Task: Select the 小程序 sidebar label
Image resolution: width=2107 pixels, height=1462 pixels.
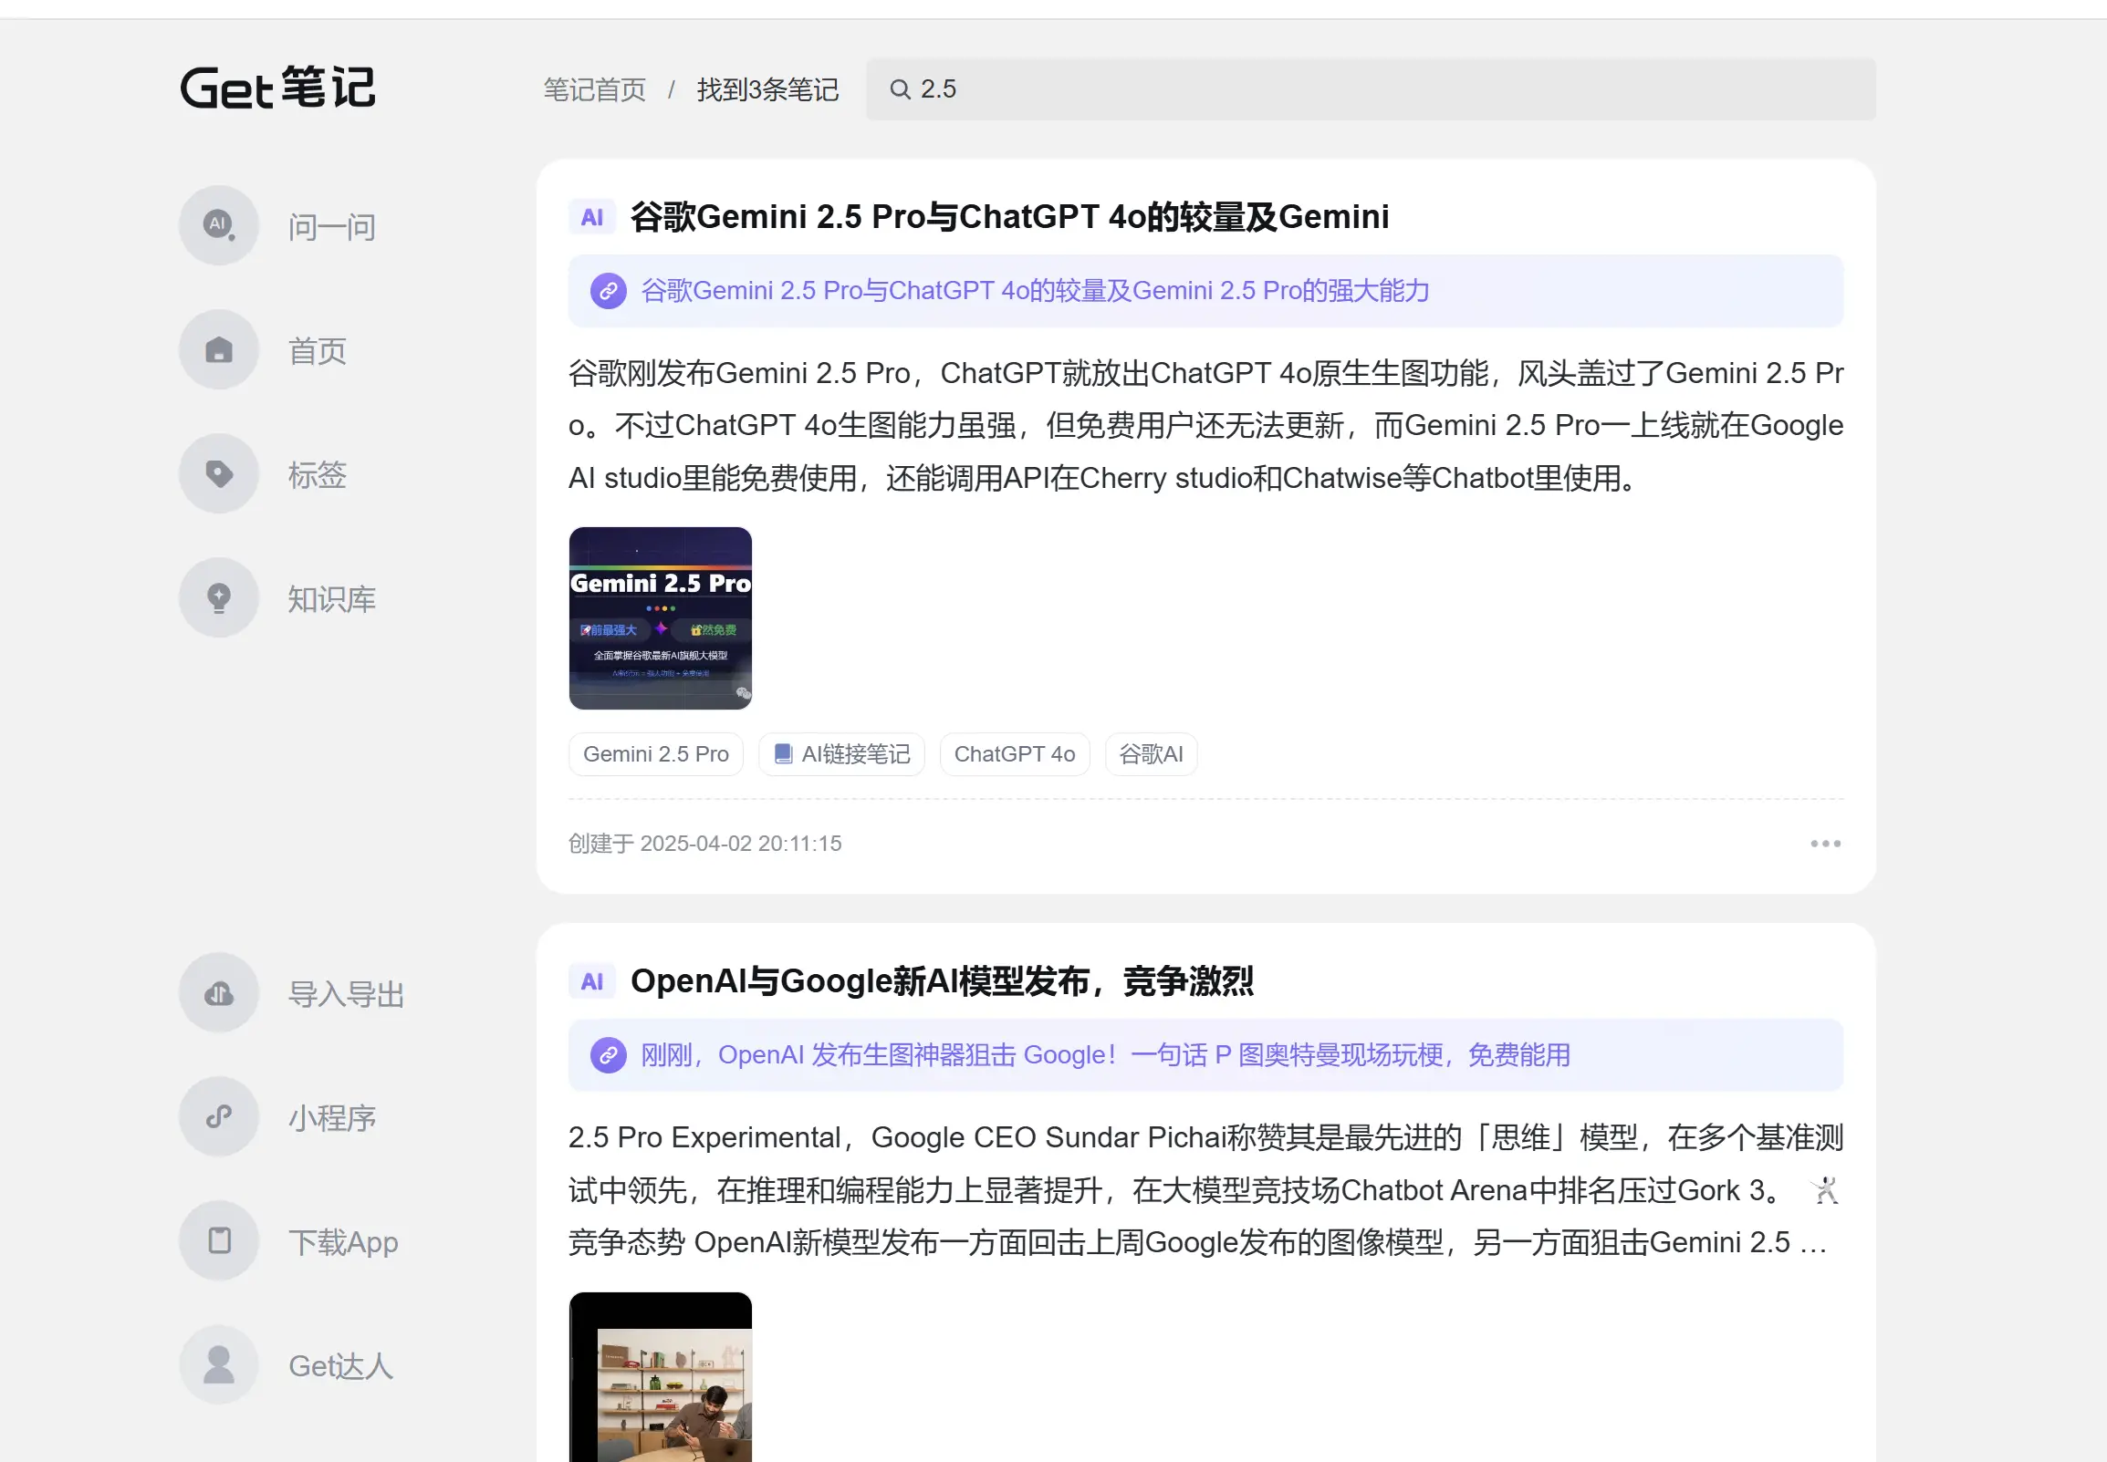Action: coord(332,1118)
